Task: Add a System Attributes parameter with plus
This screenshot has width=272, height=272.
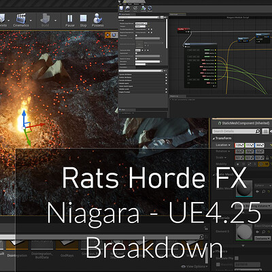Action: [x=166, y=75]
